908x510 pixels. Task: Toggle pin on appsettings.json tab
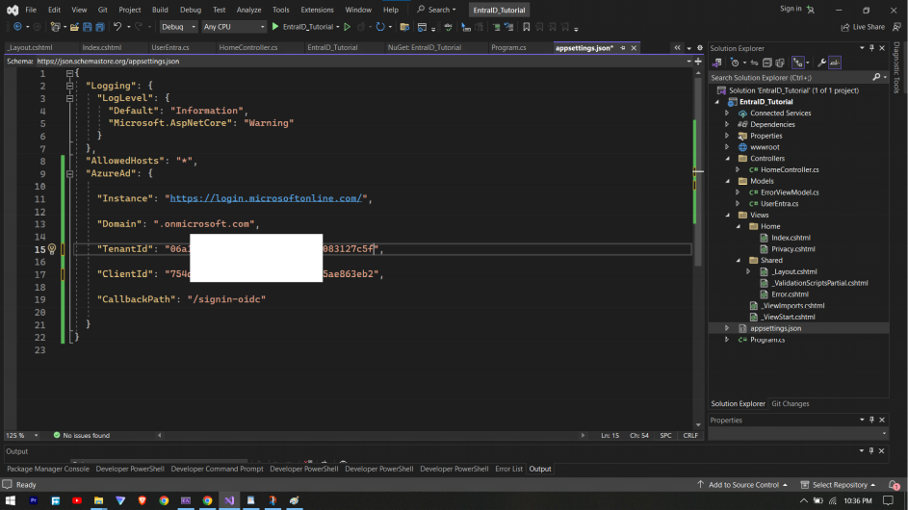pos(624,47)
